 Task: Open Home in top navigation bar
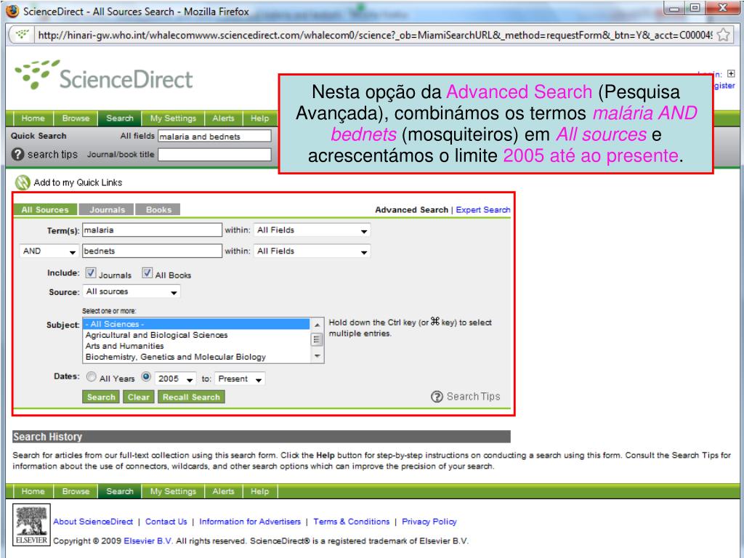tap(33, 118)
